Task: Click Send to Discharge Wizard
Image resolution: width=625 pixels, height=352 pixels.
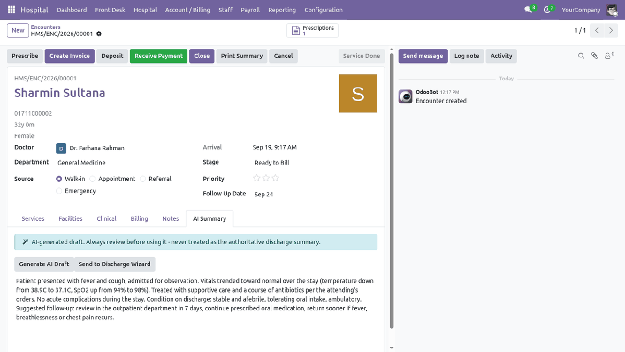Action: 114,264
